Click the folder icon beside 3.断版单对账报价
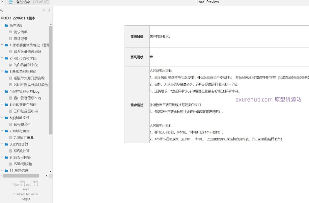Image resolution: width=309 pixels, height=203 pixels. click(x=6, y=71)
